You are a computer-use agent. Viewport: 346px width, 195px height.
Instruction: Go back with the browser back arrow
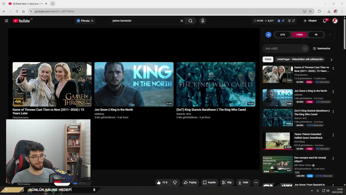(4, 11)
